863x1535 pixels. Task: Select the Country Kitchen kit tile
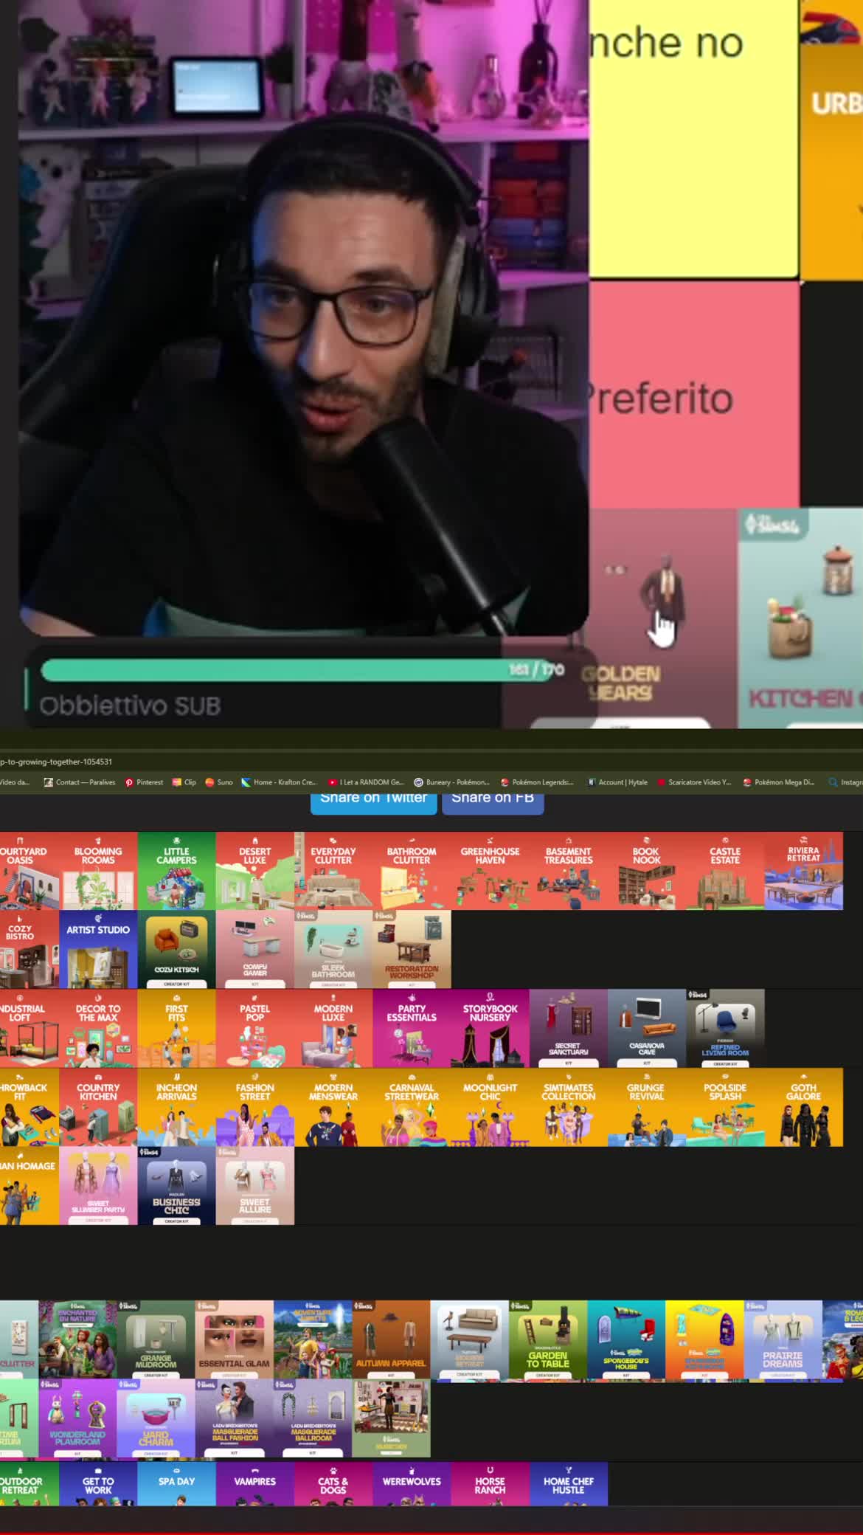tap(98, 1107)
